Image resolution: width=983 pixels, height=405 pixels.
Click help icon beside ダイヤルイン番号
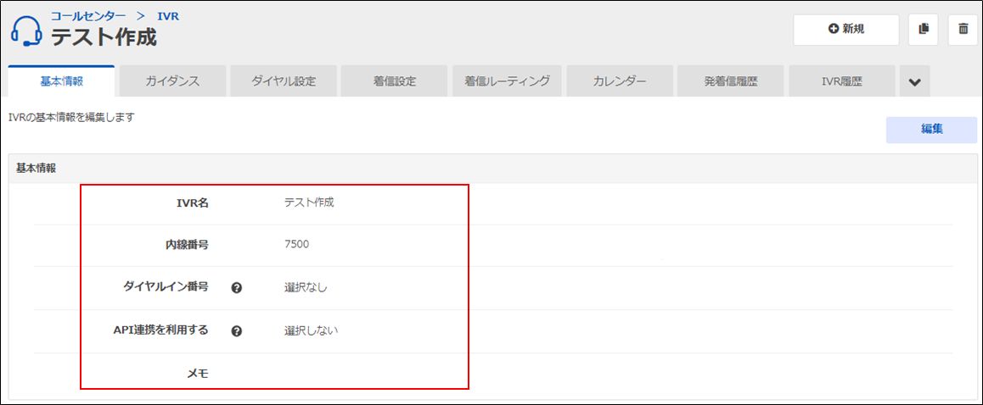(x=237, y=288)
